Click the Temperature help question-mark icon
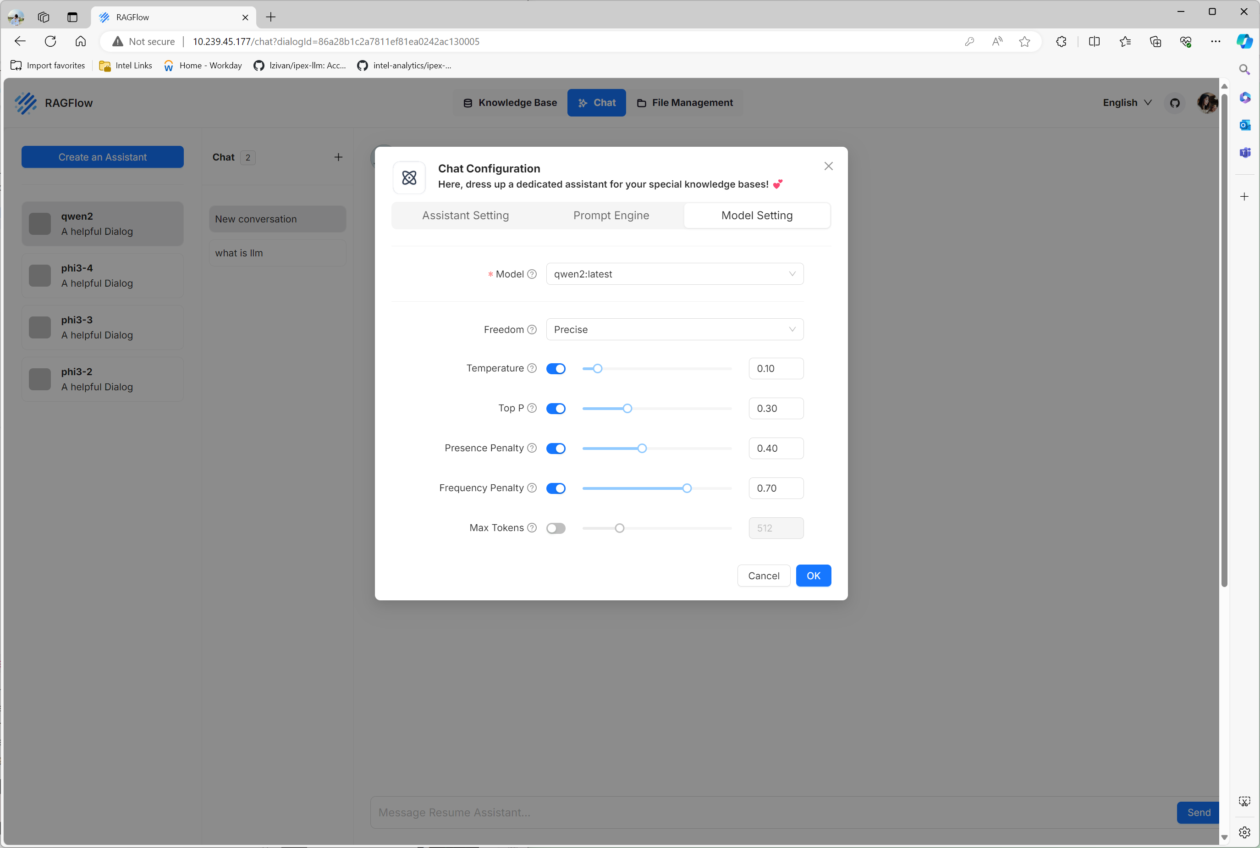 point(532,368)
